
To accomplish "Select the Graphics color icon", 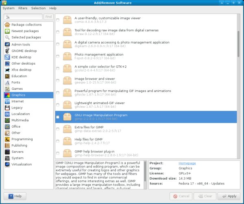I will coord(7,95).
